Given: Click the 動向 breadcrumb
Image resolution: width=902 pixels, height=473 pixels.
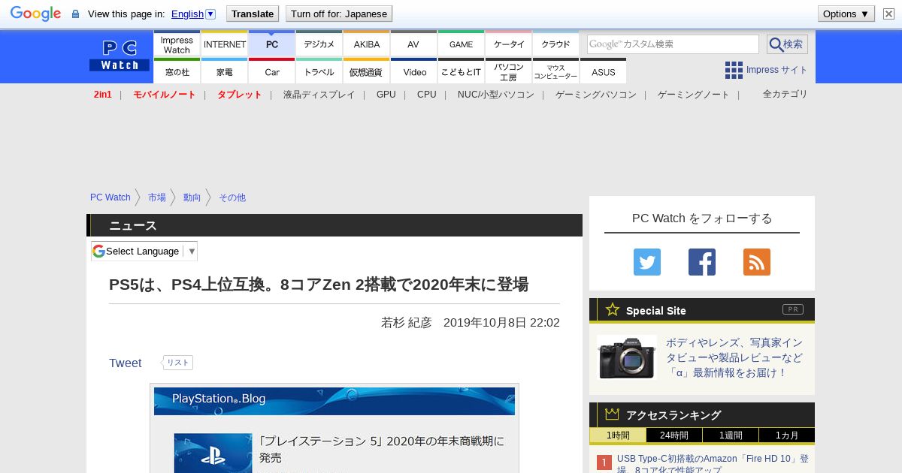Looking at the screenshot, I should [x=192, y=197].
